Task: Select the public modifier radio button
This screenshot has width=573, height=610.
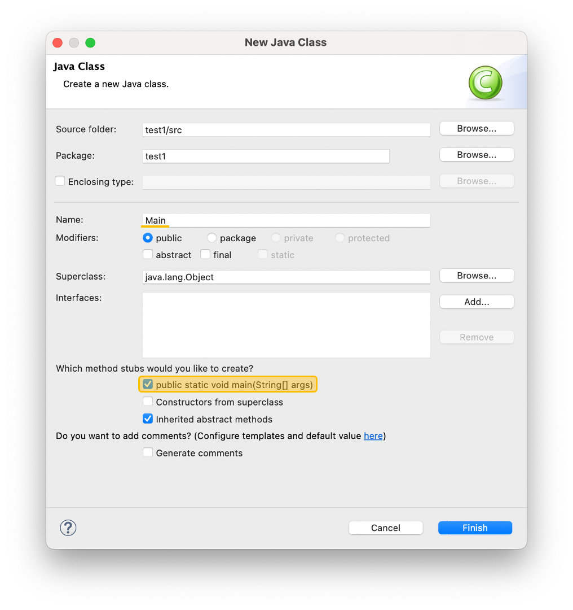Action: coord(148,238)
